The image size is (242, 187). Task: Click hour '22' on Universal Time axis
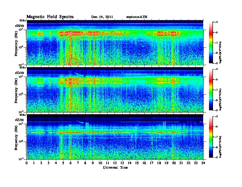(189, 163)
